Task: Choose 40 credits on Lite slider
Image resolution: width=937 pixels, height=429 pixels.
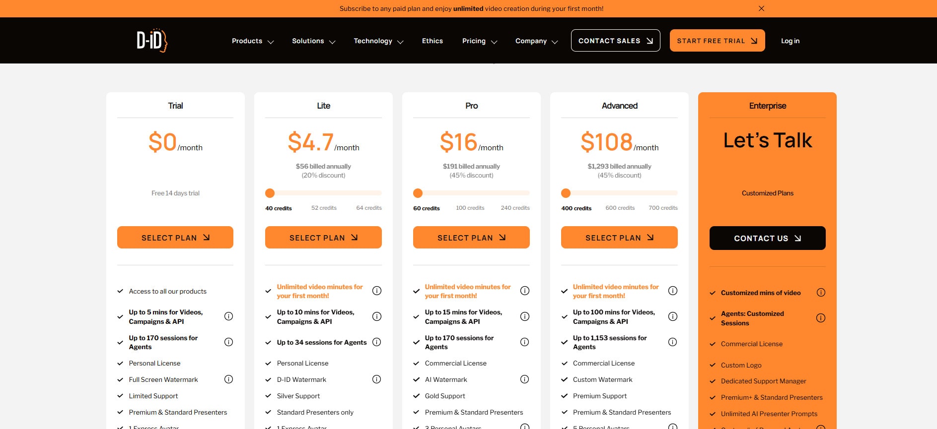Action: (279, 208)
